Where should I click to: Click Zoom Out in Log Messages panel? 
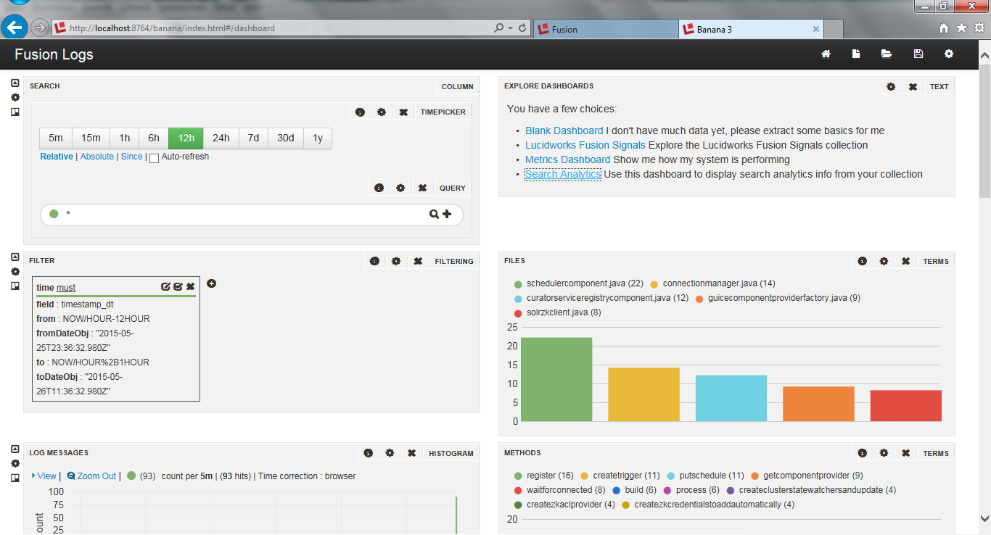tap(91, 476)
